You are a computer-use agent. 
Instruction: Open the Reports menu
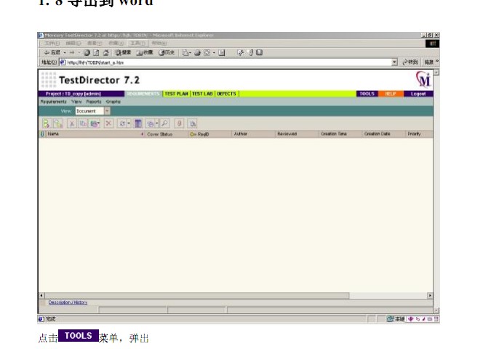[x=94, y=102]
